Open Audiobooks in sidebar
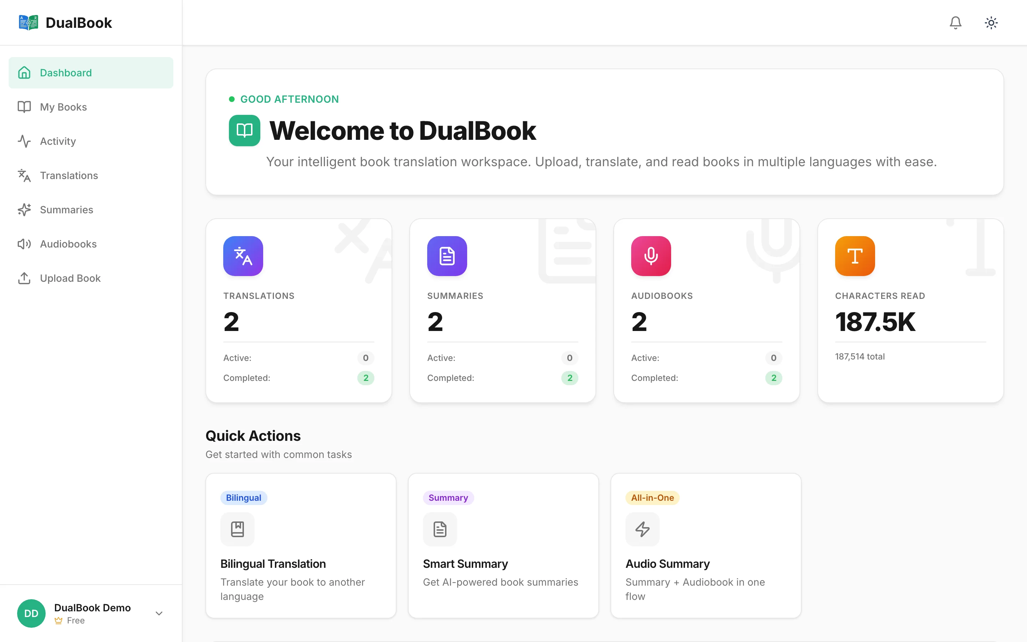The height and width of the screenshot is (642, 1027). [x=91, y=244]
